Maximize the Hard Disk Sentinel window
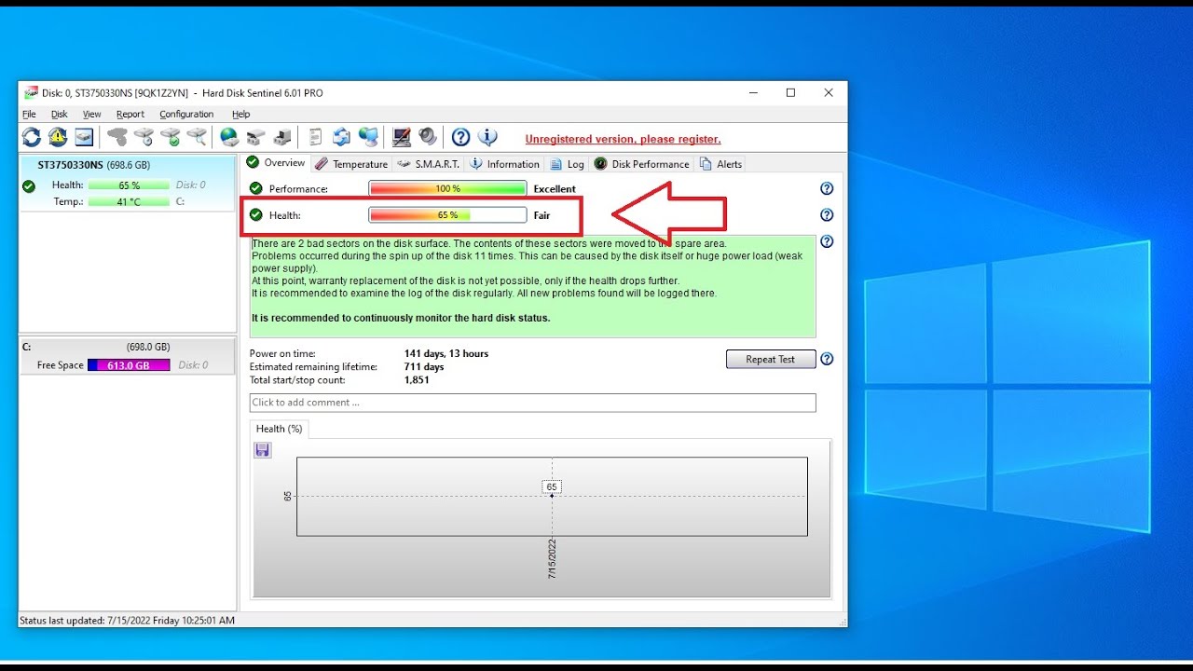 coord(790,92)
